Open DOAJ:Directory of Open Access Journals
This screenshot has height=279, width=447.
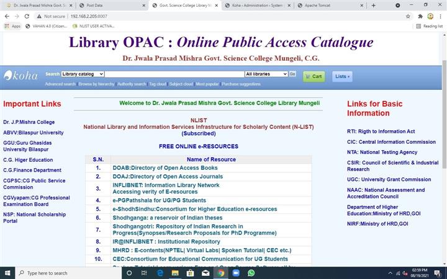[168, 177]
